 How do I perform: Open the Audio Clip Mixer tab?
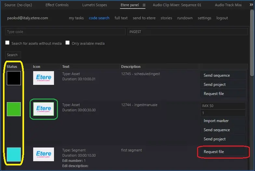[x=177, y=5]
